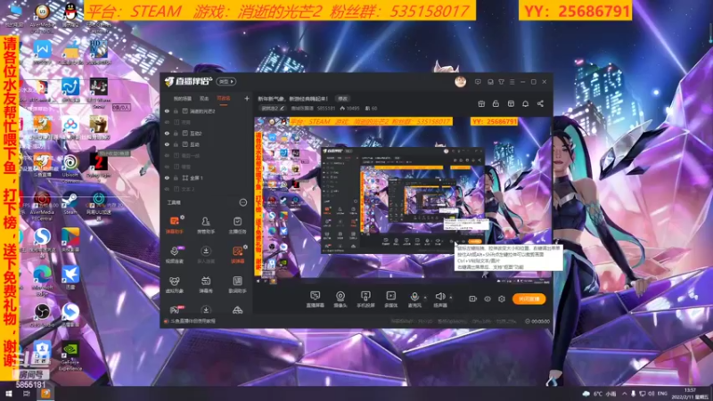The image size is (713, 401).
Task: Switch to the second scene tab
Action: (x=204, y=98)
